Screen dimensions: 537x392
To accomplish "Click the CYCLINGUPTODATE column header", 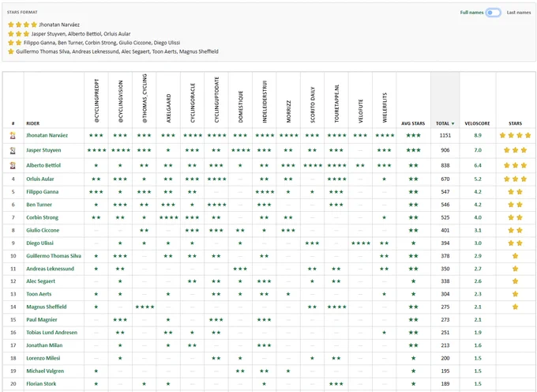I will click(x=216, y=100).
